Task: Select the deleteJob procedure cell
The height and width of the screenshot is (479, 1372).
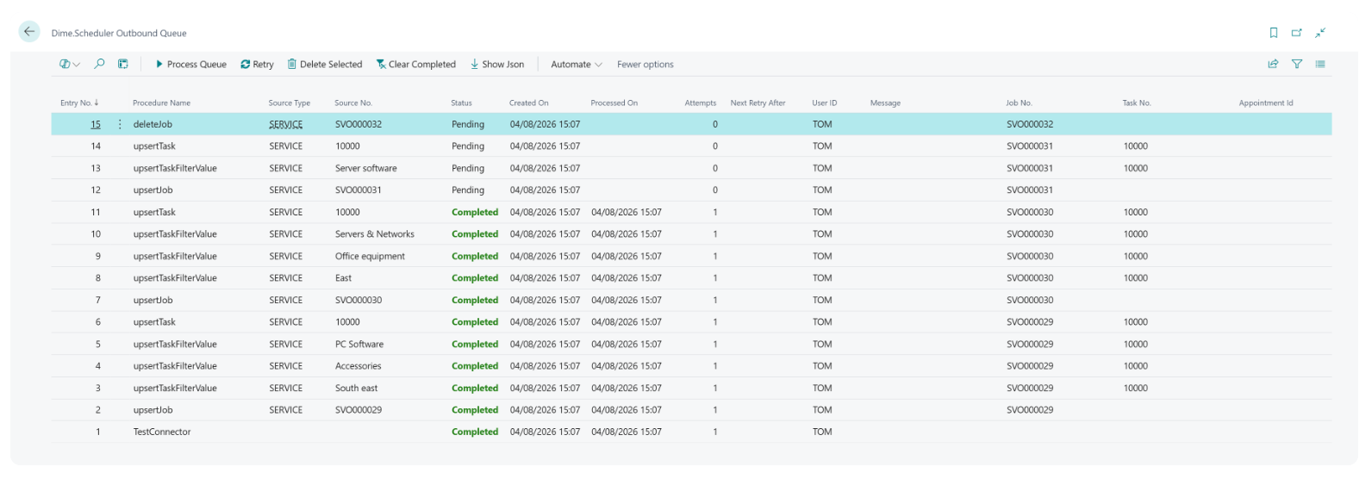Action: [153, 124]
